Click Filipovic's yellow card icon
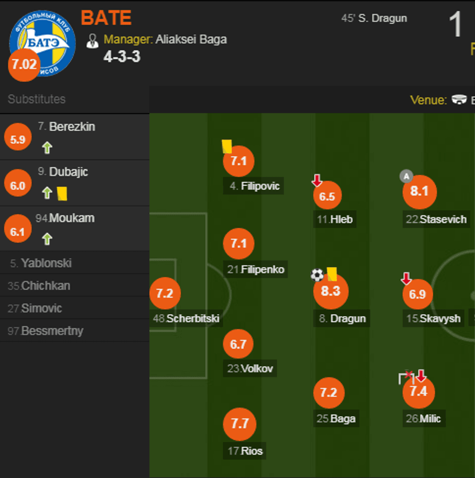 (x=226, y=146)
